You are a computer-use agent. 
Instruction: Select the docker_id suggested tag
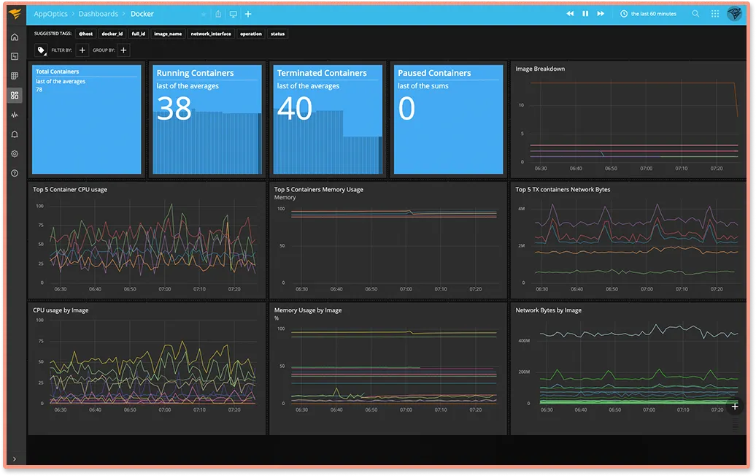click(112, 34)
